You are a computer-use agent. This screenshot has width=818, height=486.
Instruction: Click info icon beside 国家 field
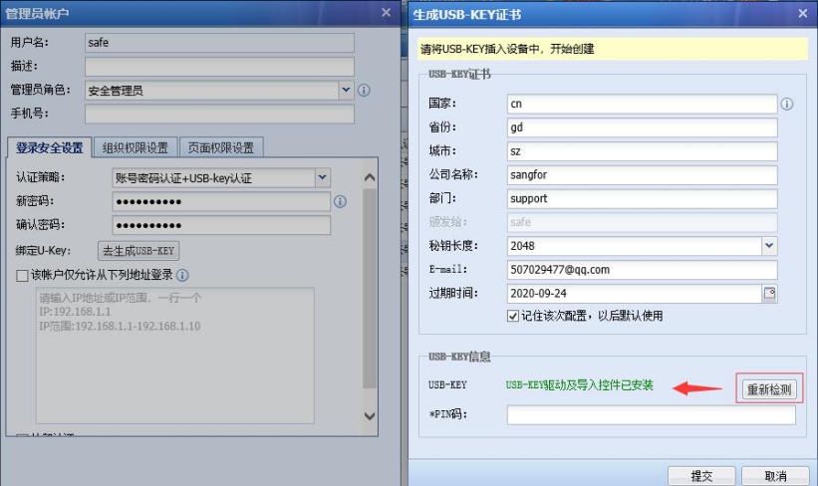coord(787,104)
